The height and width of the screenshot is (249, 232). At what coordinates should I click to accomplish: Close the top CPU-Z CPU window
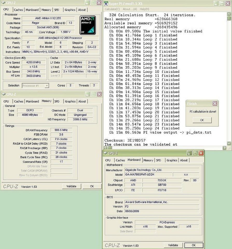point(99,3)
